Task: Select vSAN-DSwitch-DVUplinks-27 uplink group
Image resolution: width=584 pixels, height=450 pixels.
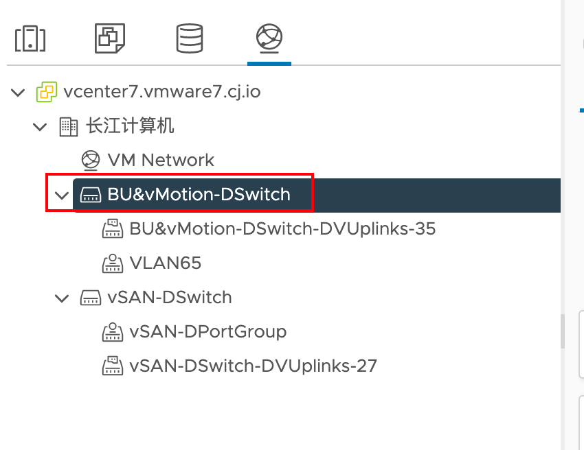Action: pyautogui.click(x=253, y=366)
